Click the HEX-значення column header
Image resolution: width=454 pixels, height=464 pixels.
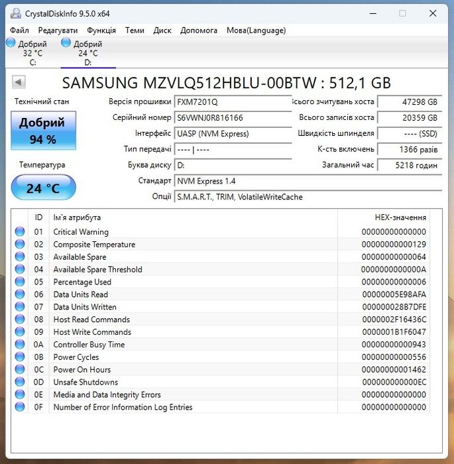click(384, 217)
